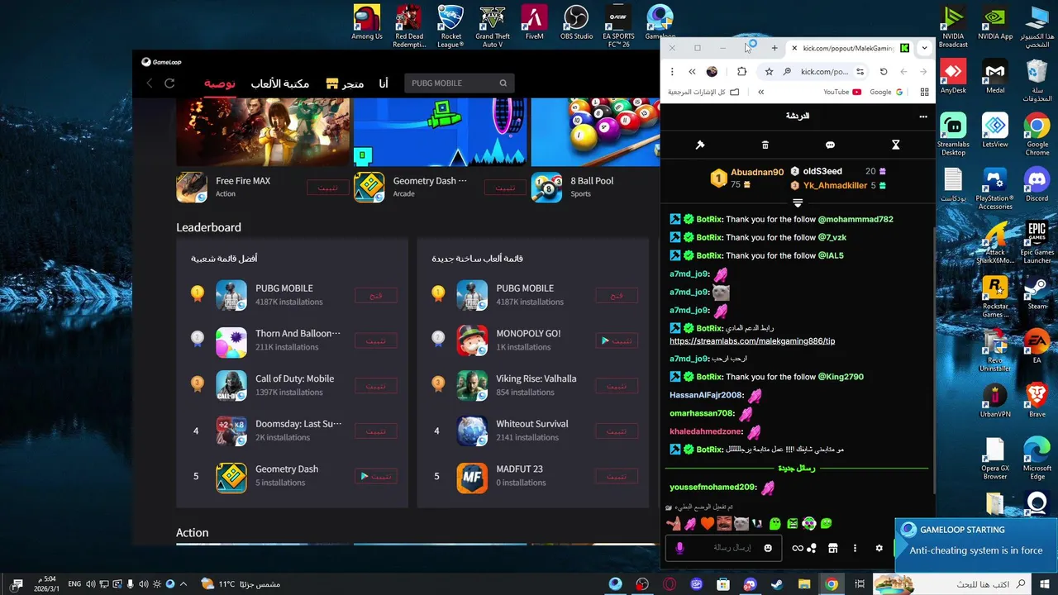
Task: Click Chrome reload button
Action: 884,71
